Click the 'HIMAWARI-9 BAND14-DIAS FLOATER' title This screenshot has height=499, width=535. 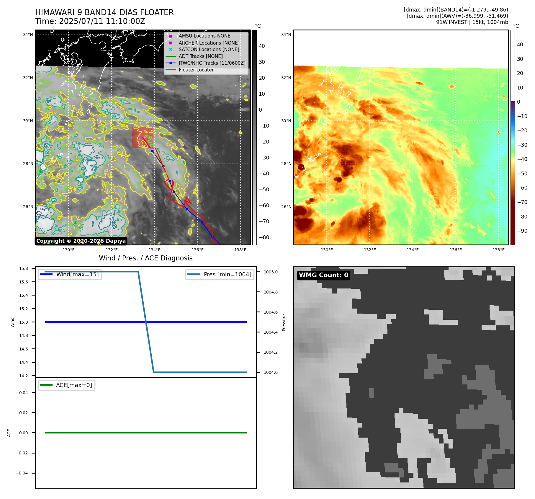104,12
